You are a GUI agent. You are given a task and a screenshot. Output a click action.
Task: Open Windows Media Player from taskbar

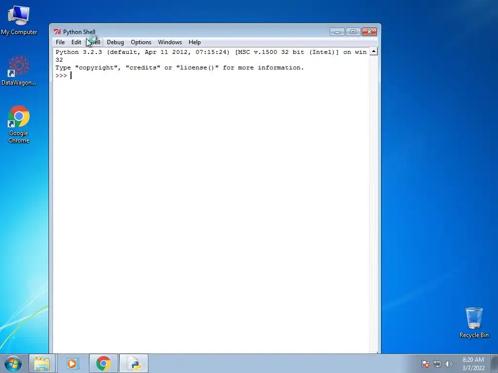[73, 363]
